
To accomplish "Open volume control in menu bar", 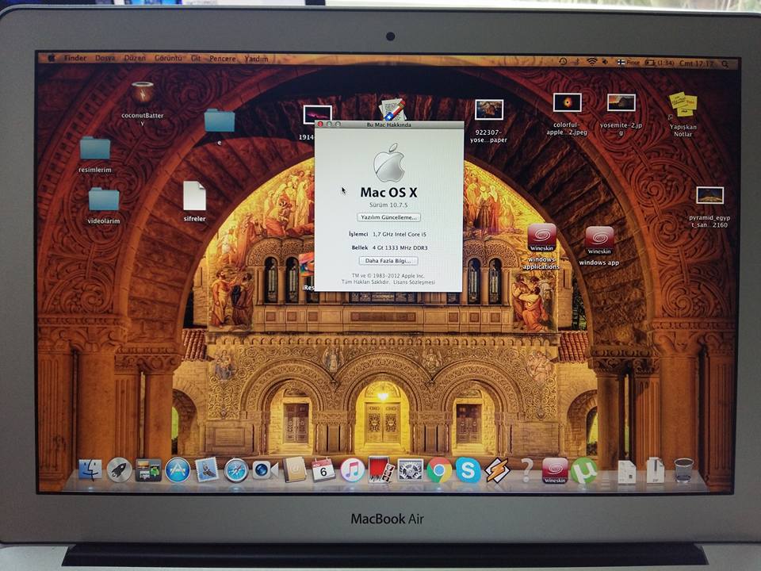I will point(605,62).
